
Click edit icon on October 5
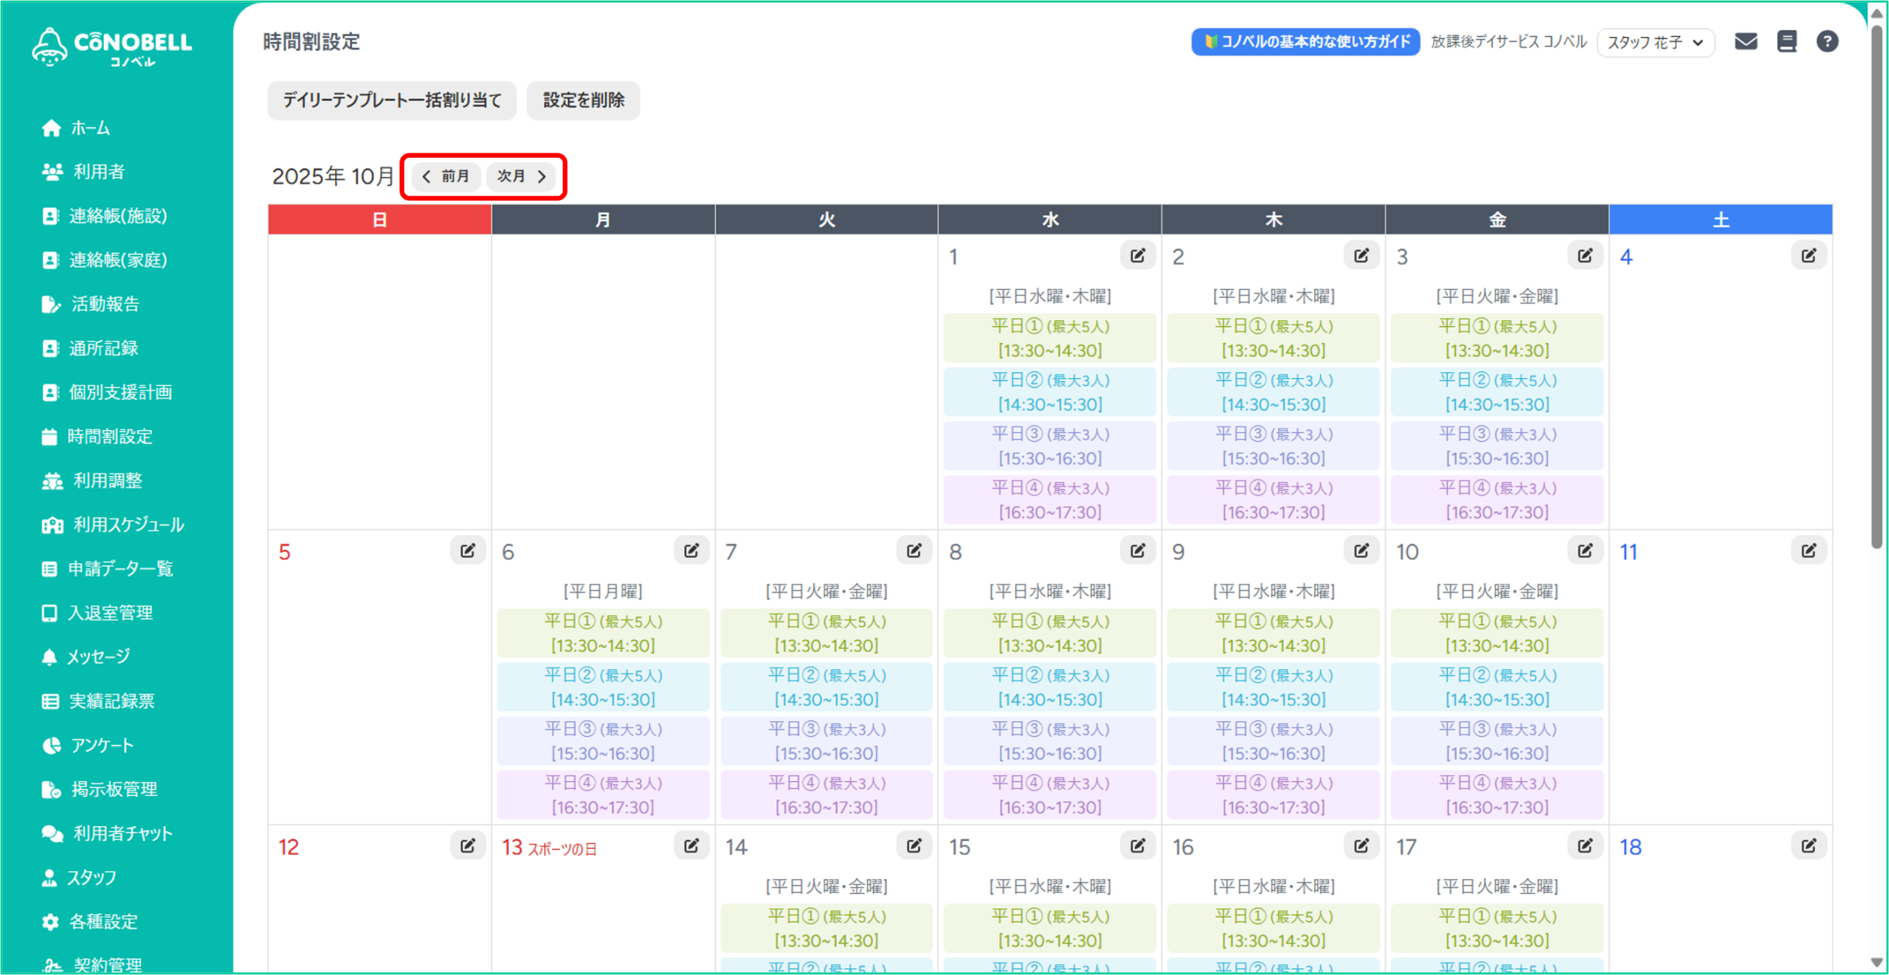pyautogui.click(x=467, y=551)
